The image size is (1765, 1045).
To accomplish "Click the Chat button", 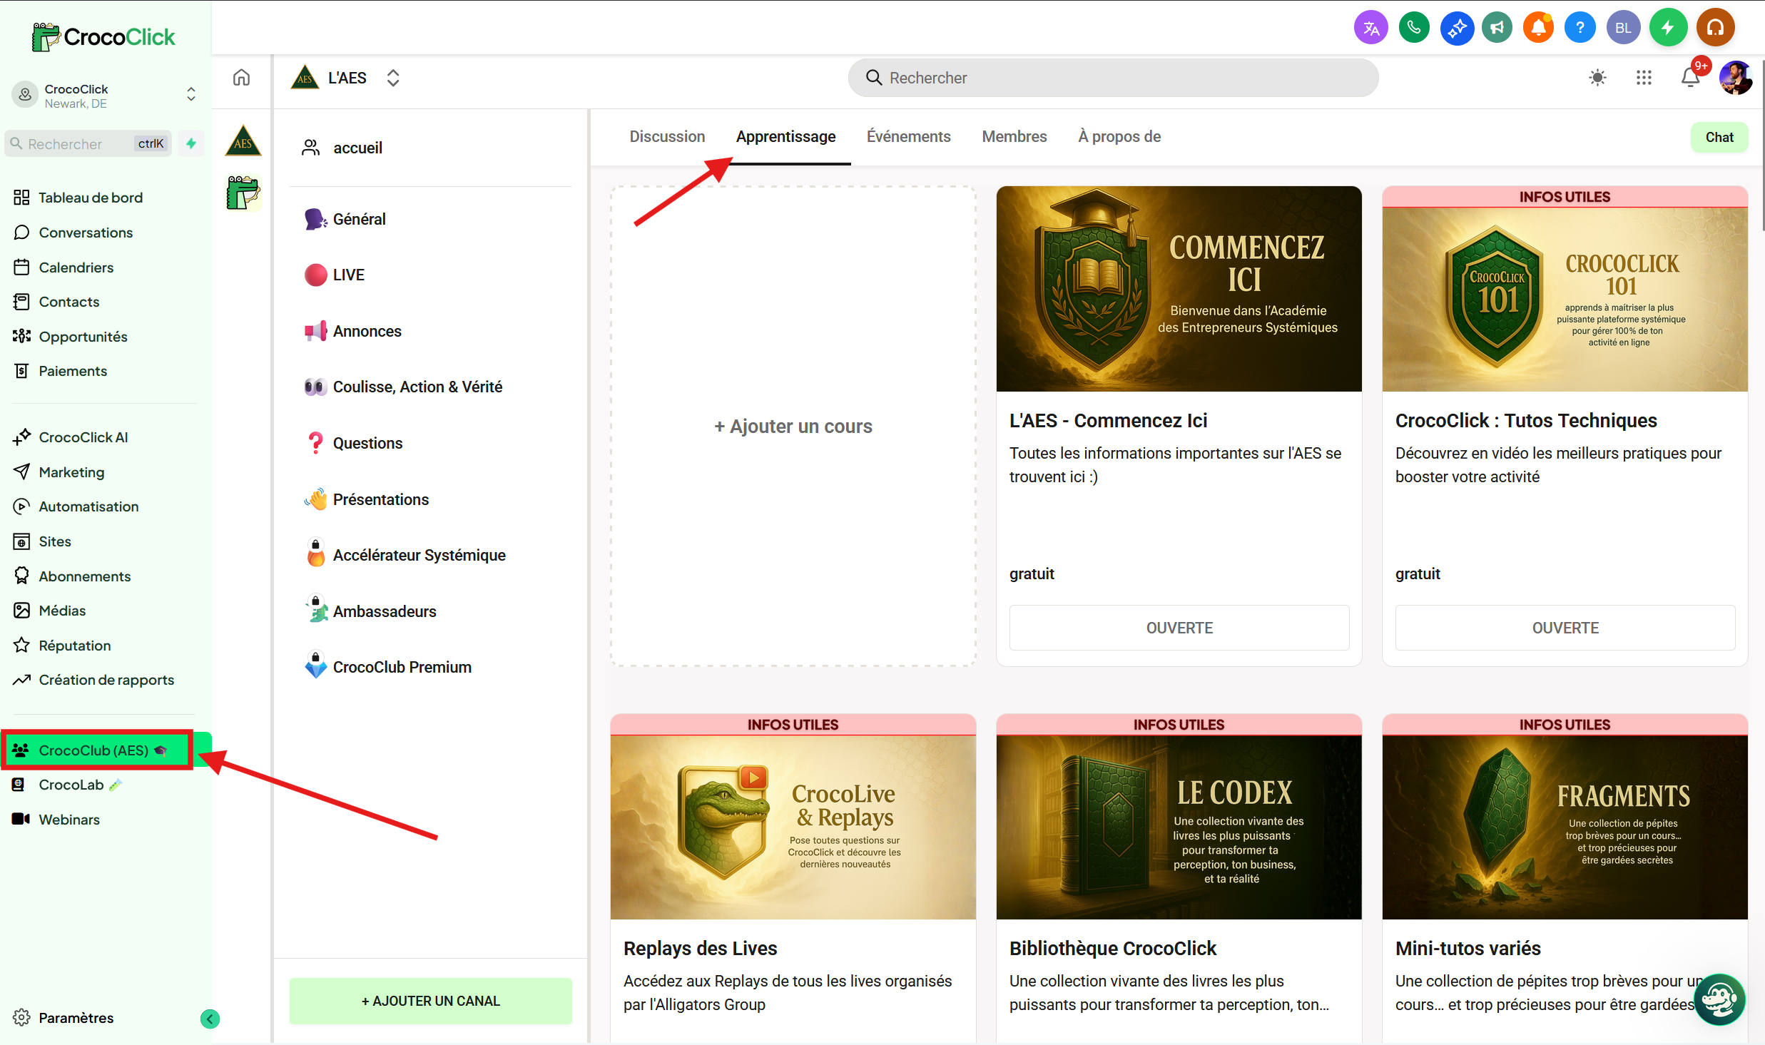I will coord(1719,137).
